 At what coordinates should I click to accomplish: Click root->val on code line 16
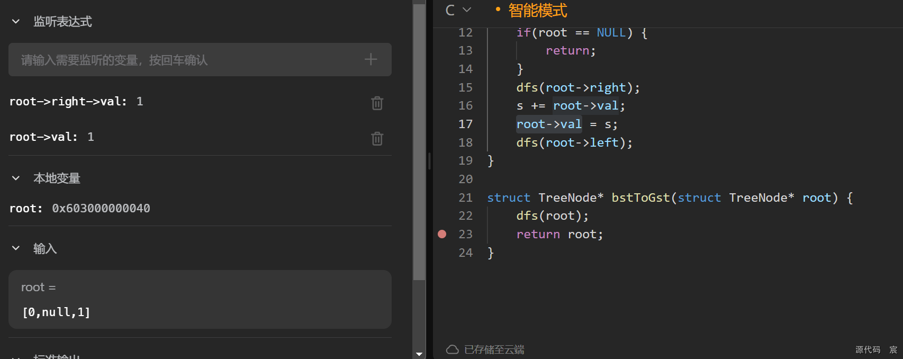pyautogui.click(x=585, y=106)
